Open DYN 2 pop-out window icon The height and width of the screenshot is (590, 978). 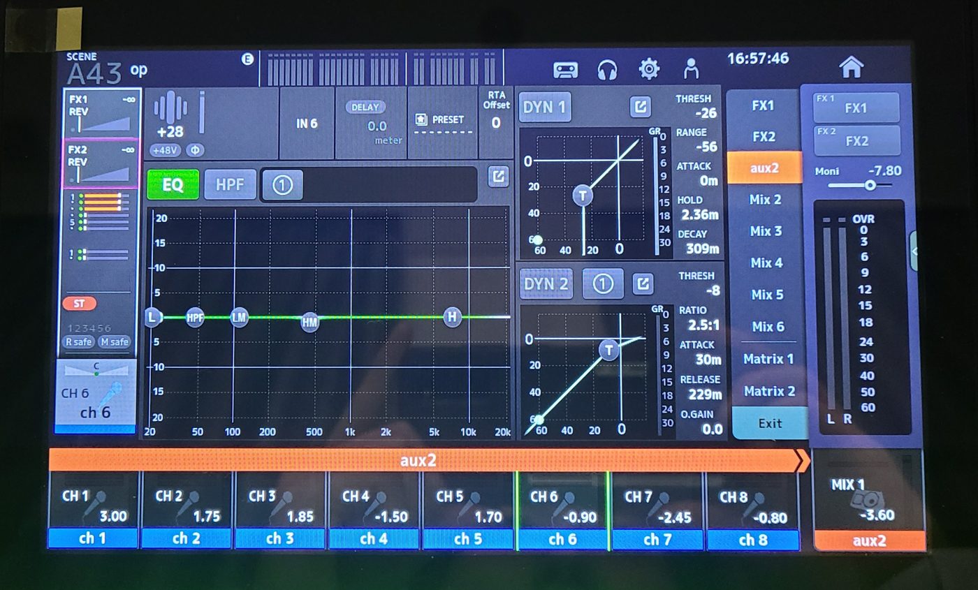pos(643,283)
